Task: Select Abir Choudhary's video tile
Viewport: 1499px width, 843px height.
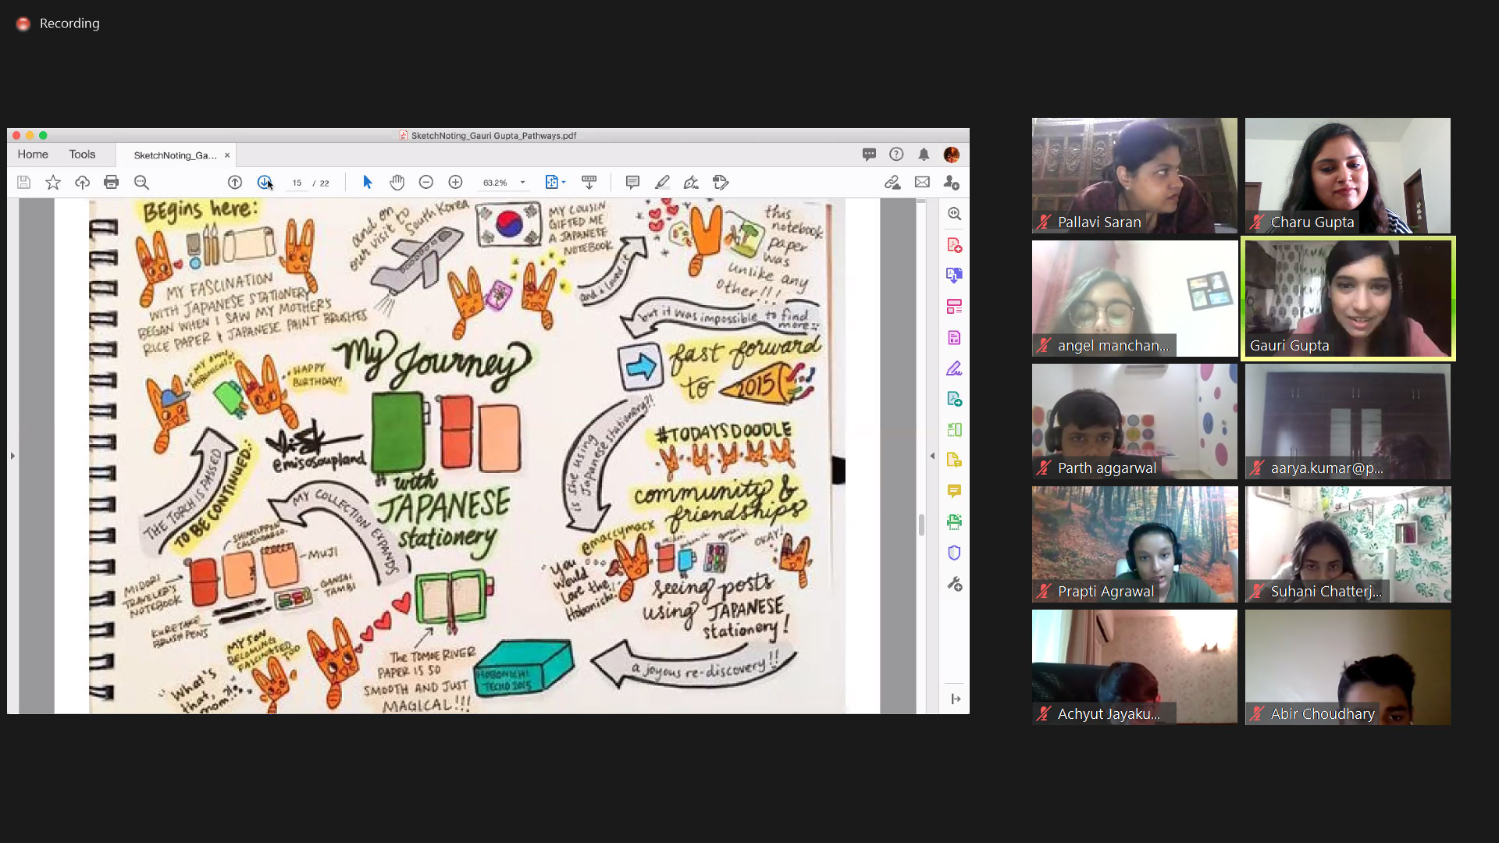Action: [1348, 667]
